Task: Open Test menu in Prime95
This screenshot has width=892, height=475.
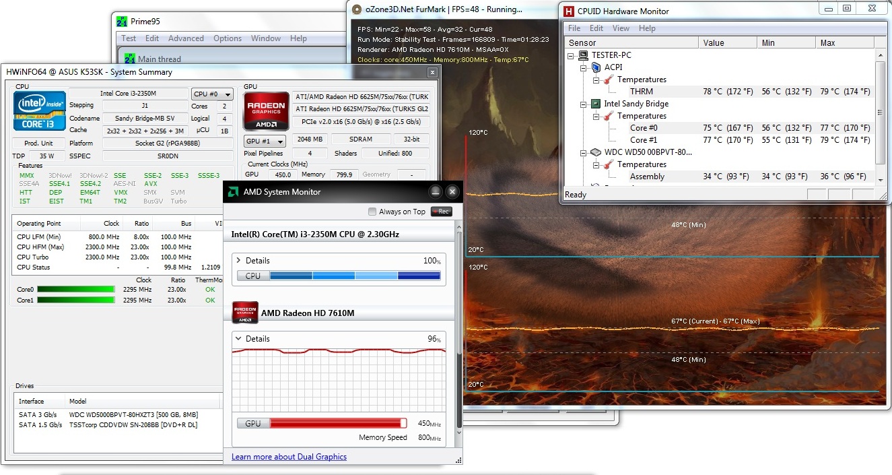Action: tap(129, 38)
